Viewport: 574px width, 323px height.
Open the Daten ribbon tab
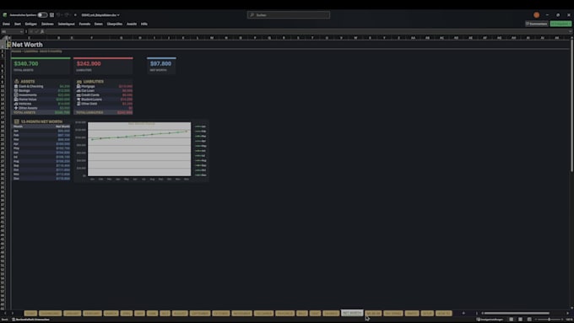pos(99,24)
